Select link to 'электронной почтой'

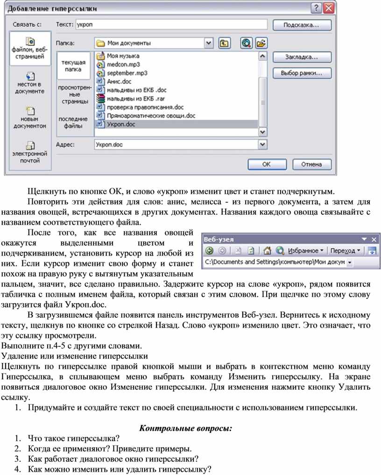click(x=30, y=152)
